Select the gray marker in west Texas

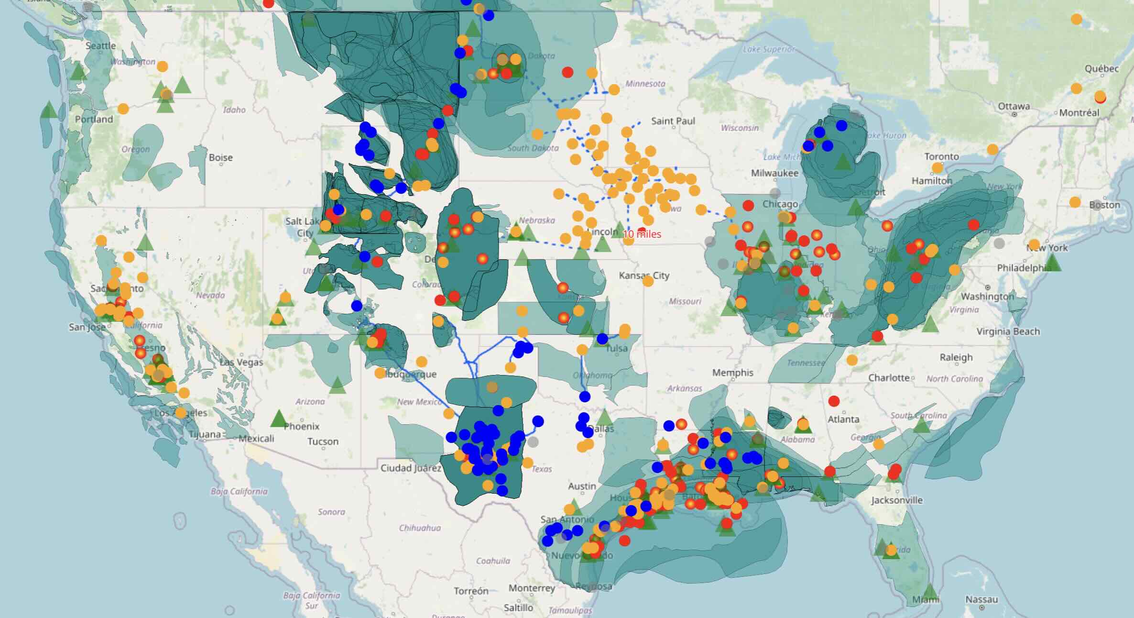[x=533, y=442]
